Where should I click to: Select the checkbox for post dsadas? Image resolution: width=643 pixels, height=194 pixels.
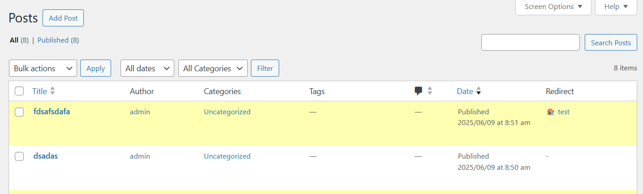[19, 156]
